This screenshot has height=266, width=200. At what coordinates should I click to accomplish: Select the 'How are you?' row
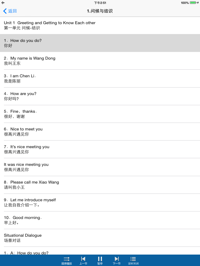pos(100,96)
